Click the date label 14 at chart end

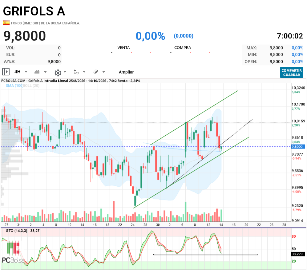pos(221,225)
